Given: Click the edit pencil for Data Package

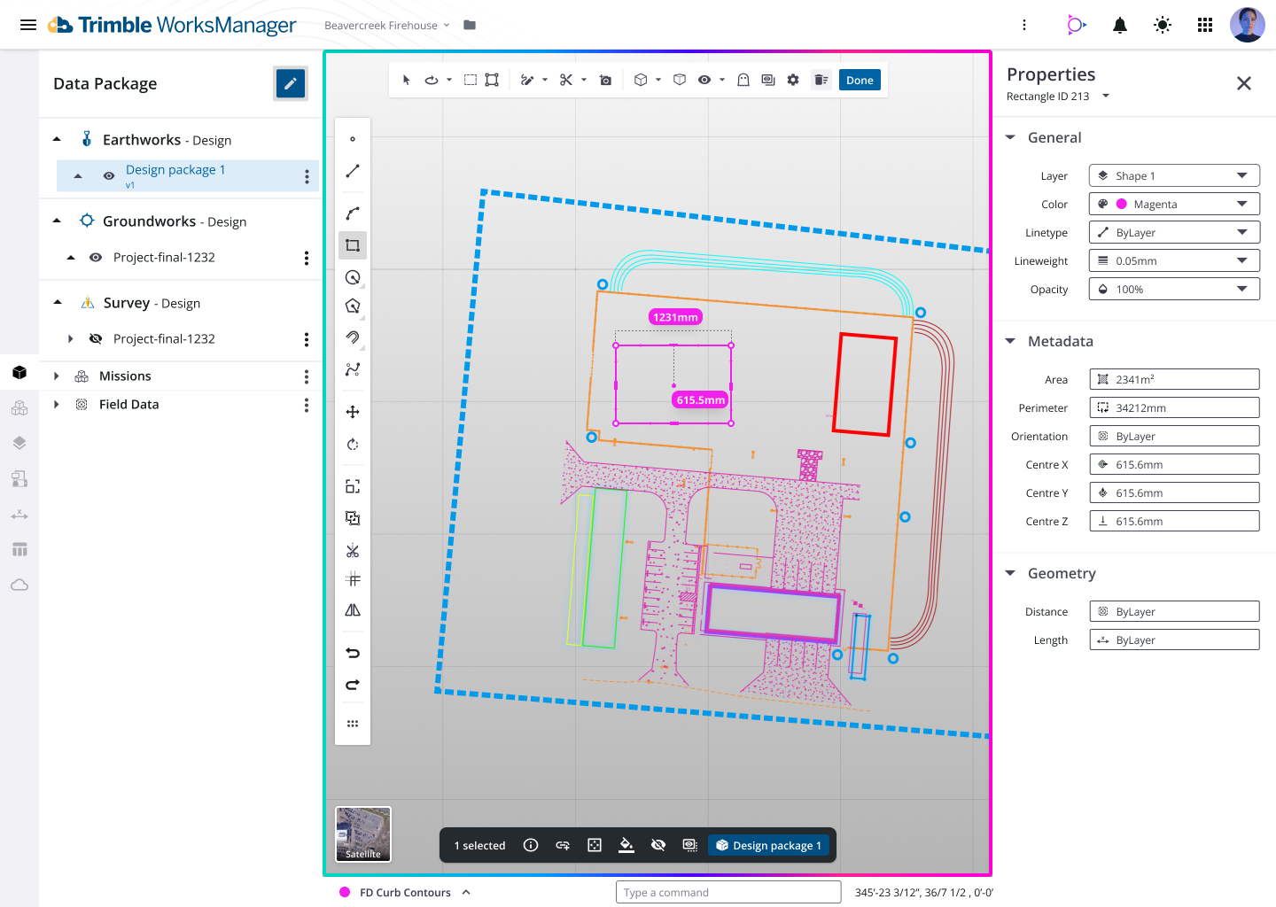Looking at the screenshot, I should 291,83.
